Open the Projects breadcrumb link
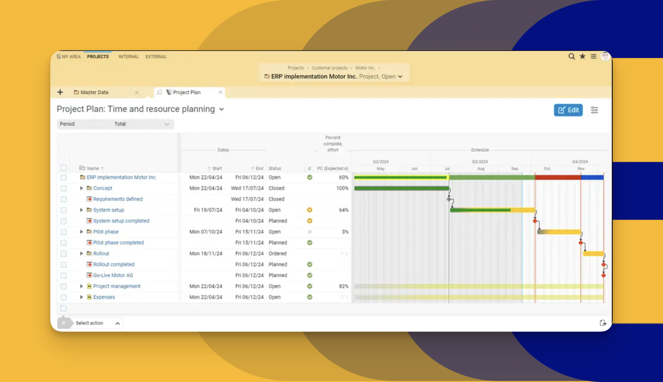The width and height of the screenshot is (663, 382). (x=296, y=68)
